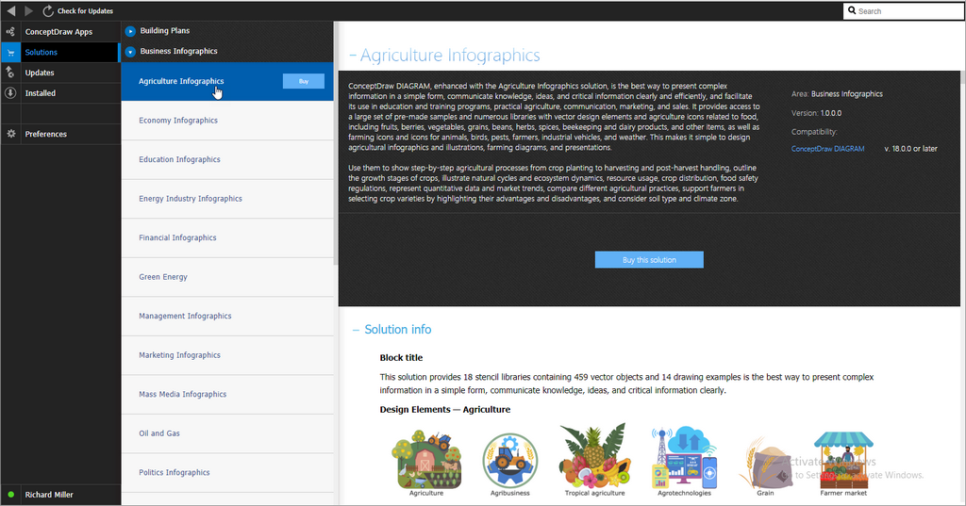Click the forward navigation arrow
966x506 pixels.
click(x=28, y=11)
